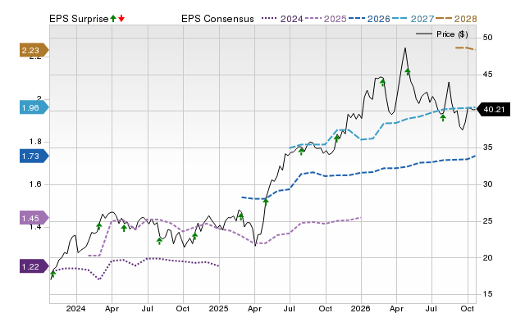Select the EPS surprise arrow between Jul and Oct 2026
Viewport: 525px width, 313px height.
click(443, 117)
